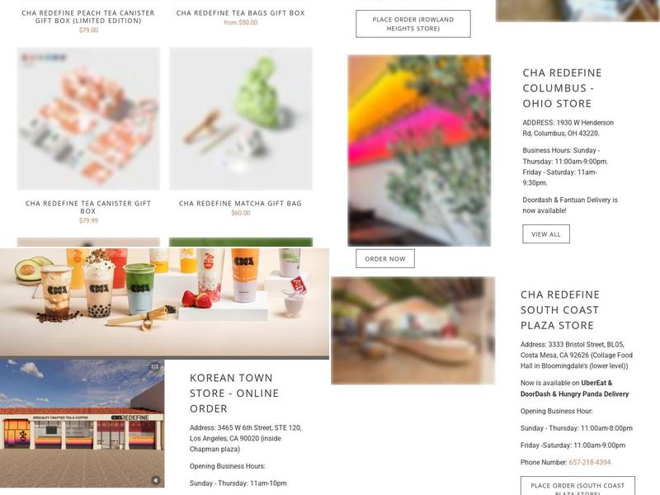Open Cha Redefine Matcha Gift Bag image
Viewport: 660px width, 495px height.
(241, 119)
